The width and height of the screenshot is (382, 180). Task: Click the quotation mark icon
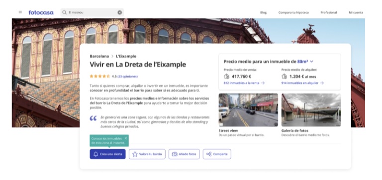(93, 119)
